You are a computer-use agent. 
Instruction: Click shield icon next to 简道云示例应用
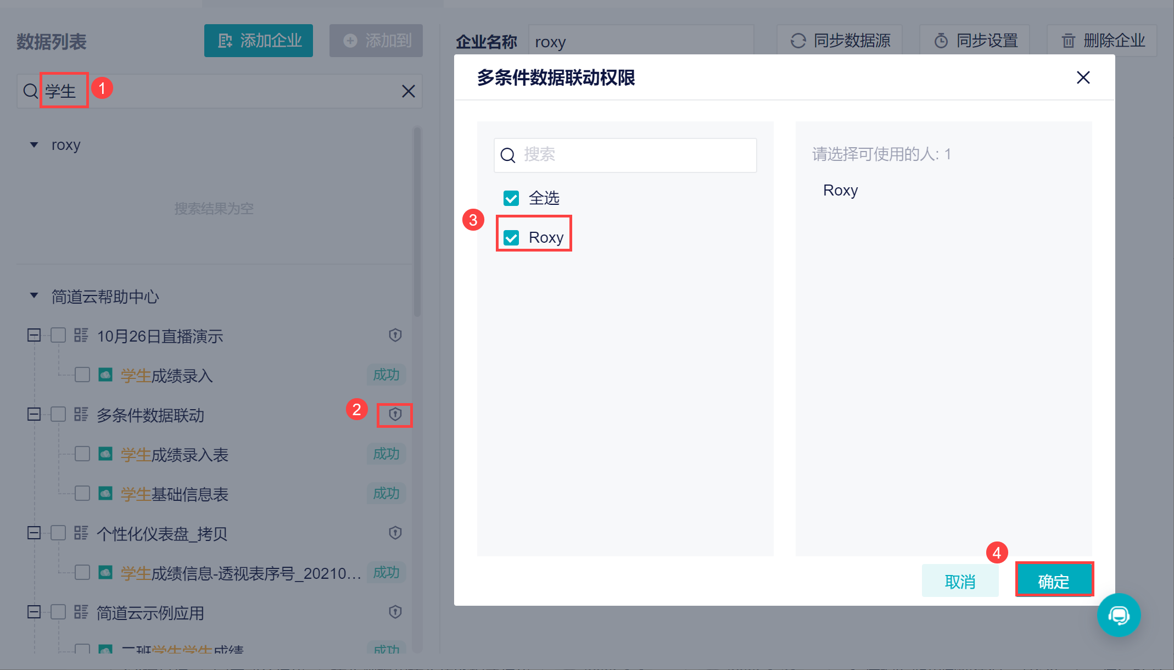point(395,612)
